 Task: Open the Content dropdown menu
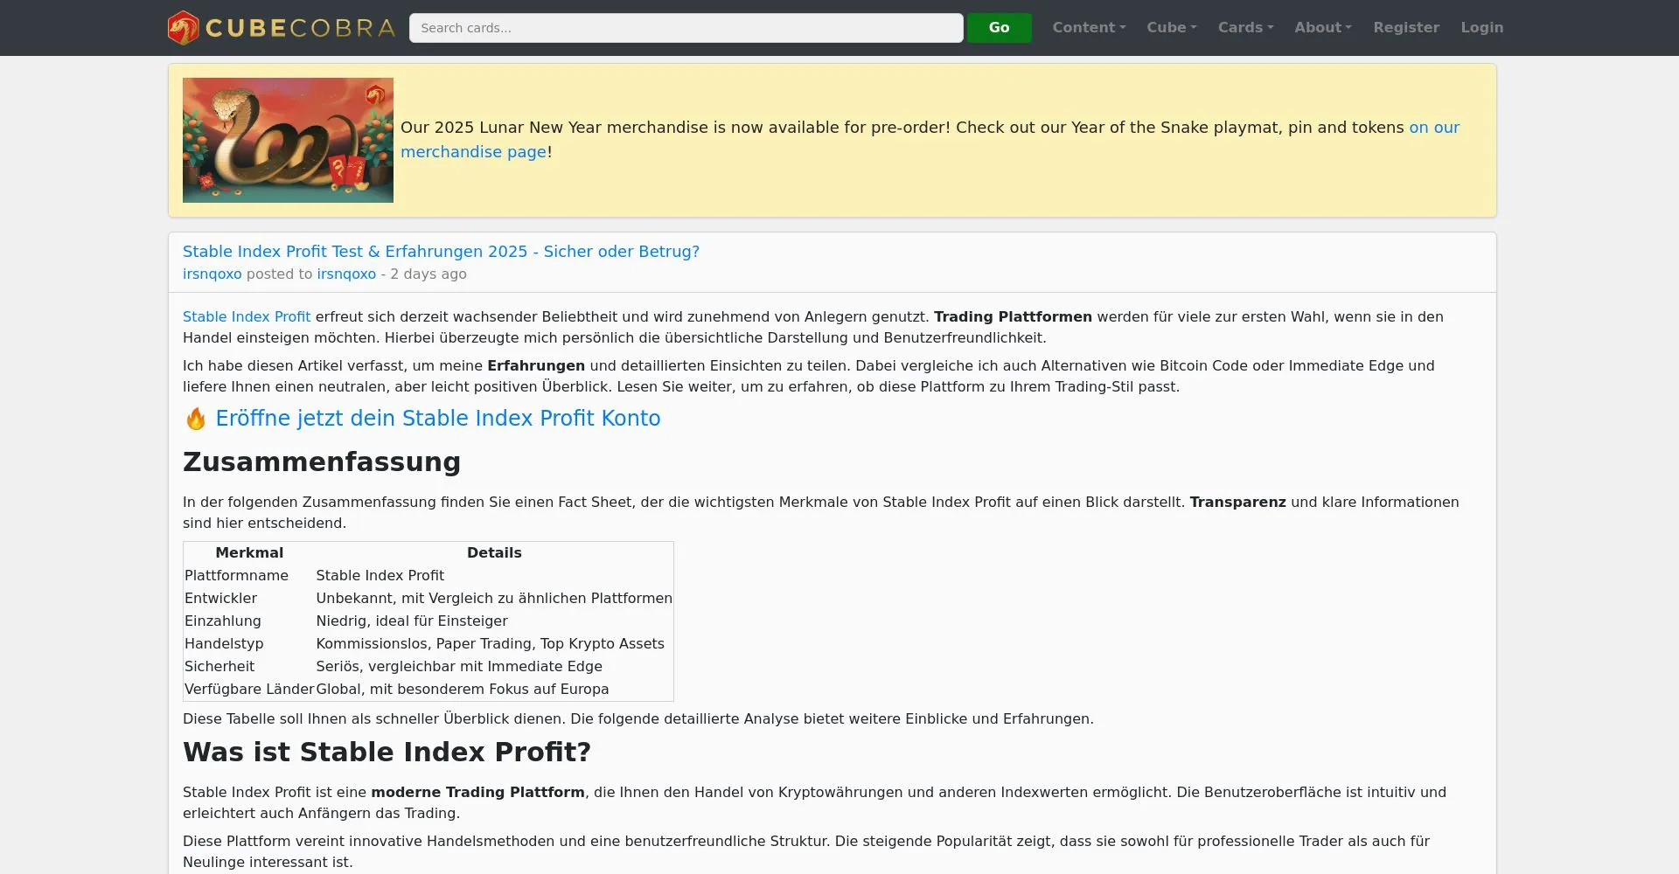tap(1089, 28)
